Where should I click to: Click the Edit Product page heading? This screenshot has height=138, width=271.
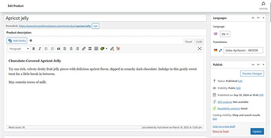15,6
